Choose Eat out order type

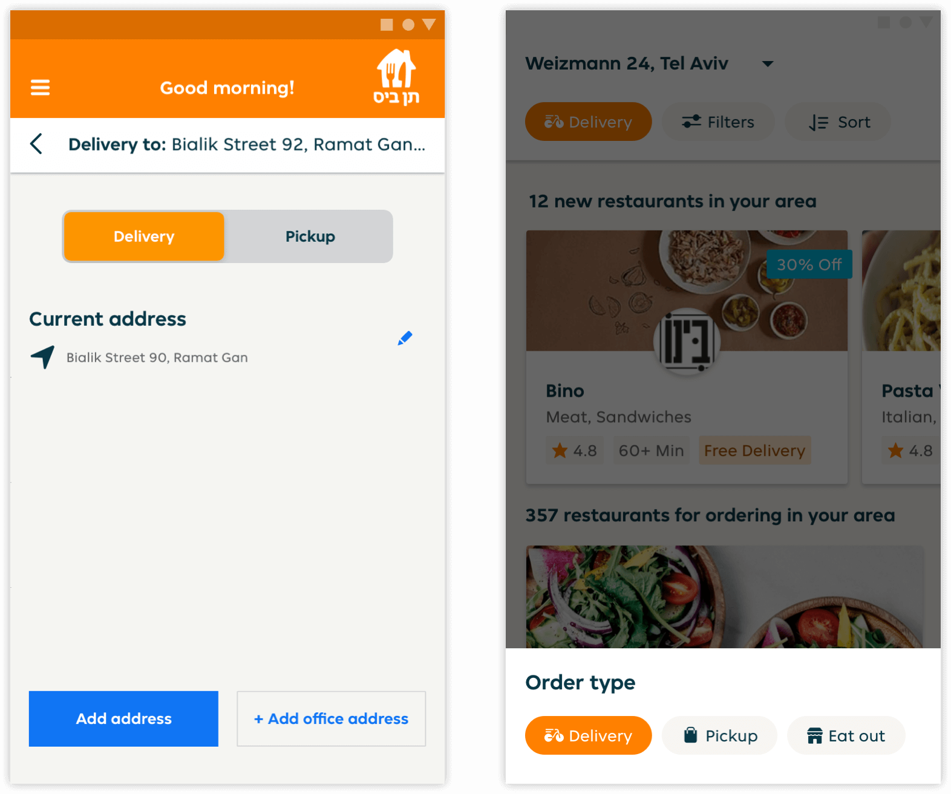point(846,735)
